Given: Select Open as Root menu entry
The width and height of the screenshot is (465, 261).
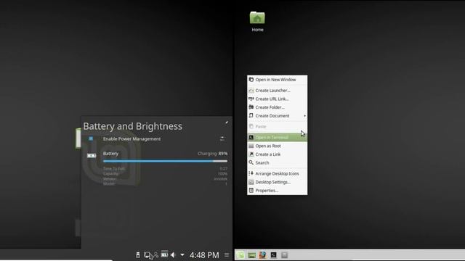Looking at the screenshot, I should (278, 146).
